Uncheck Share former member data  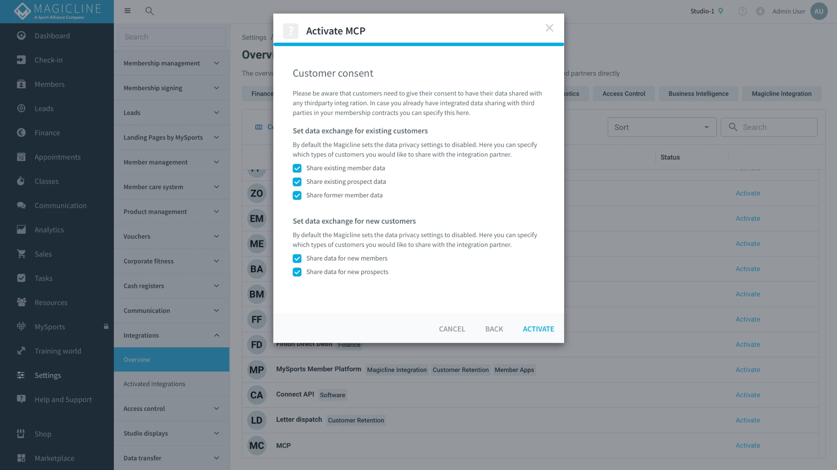tap(297, 195)
